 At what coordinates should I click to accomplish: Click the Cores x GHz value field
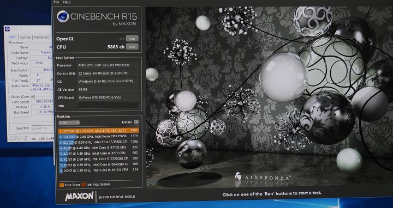108,73
